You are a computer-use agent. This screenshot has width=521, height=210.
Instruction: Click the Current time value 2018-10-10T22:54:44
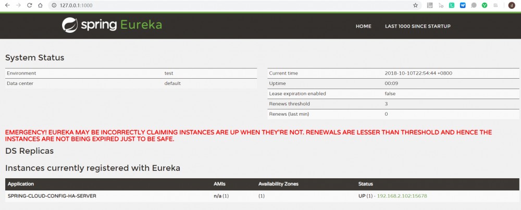tap(418, 73)
